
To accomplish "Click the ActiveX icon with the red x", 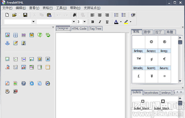I will click(15, 91).
